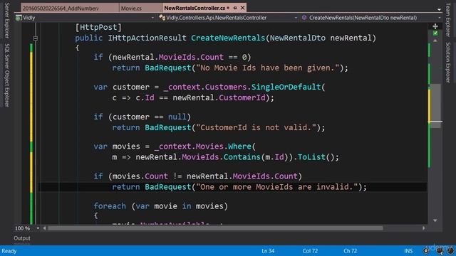Viewport: 456px width, 256px height.
Task: Open the CreateNewRentals member dropdown
Action: point(439,18)
